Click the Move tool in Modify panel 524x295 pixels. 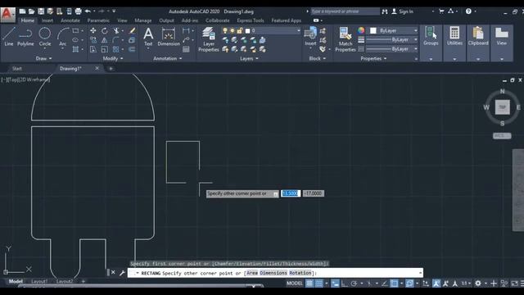(93, 31)
